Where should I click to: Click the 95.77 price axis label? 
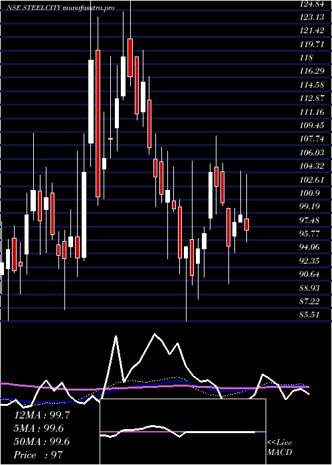tap(310, 233)
